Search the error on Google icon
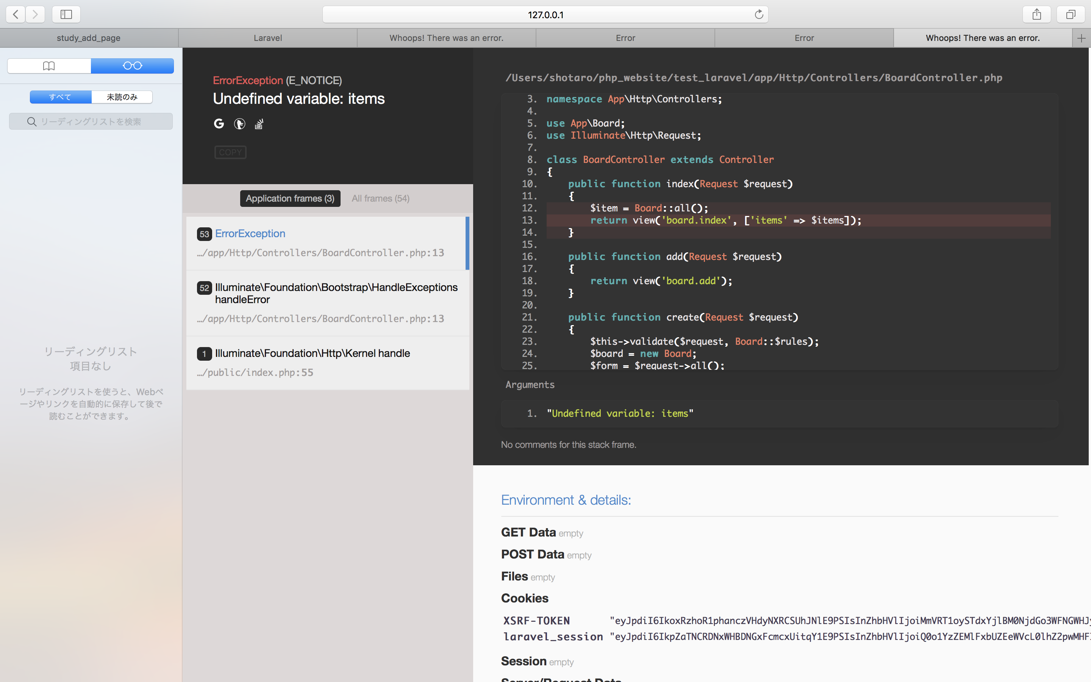 click(219, 124)
